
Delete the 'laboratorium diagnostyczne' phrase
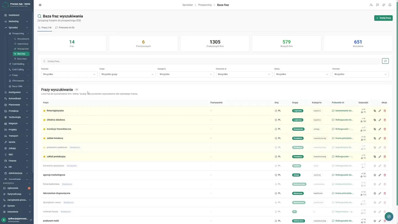pyautogui.click(x=385, y=193)
